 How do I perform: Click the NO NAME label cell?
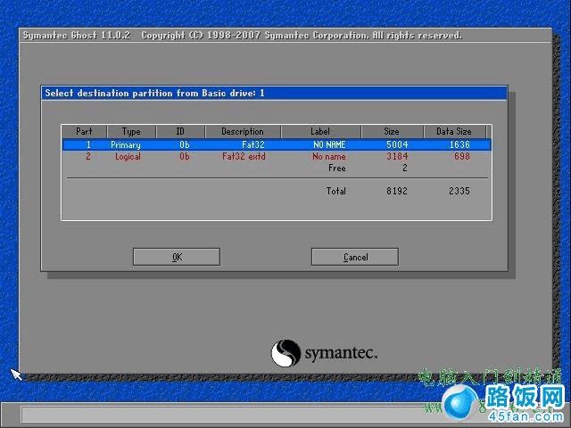[329, 144]
